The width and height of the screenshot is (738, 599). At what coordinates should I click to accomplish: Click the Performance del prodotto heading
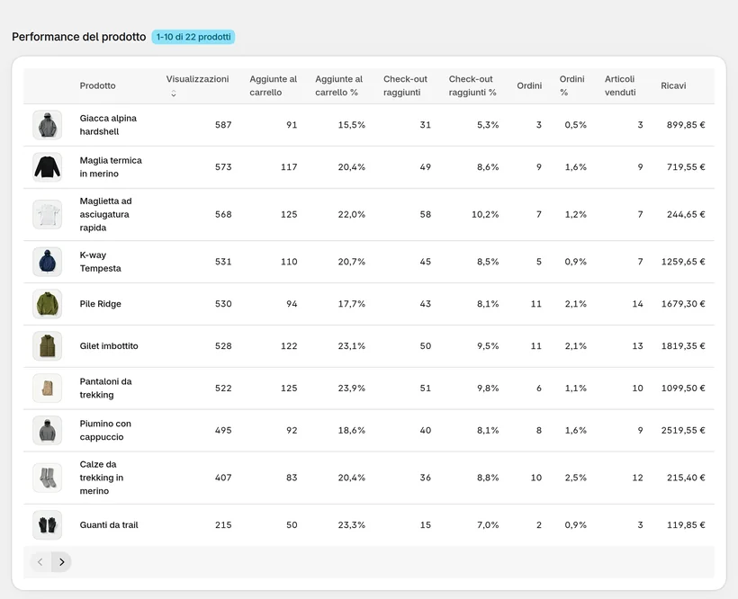point(79,37)
